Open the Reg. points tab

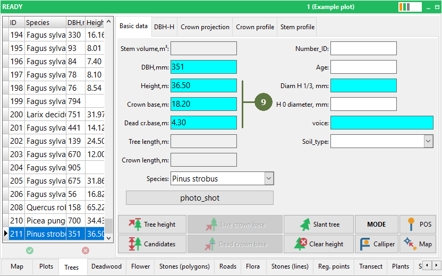tap(334, 266)
